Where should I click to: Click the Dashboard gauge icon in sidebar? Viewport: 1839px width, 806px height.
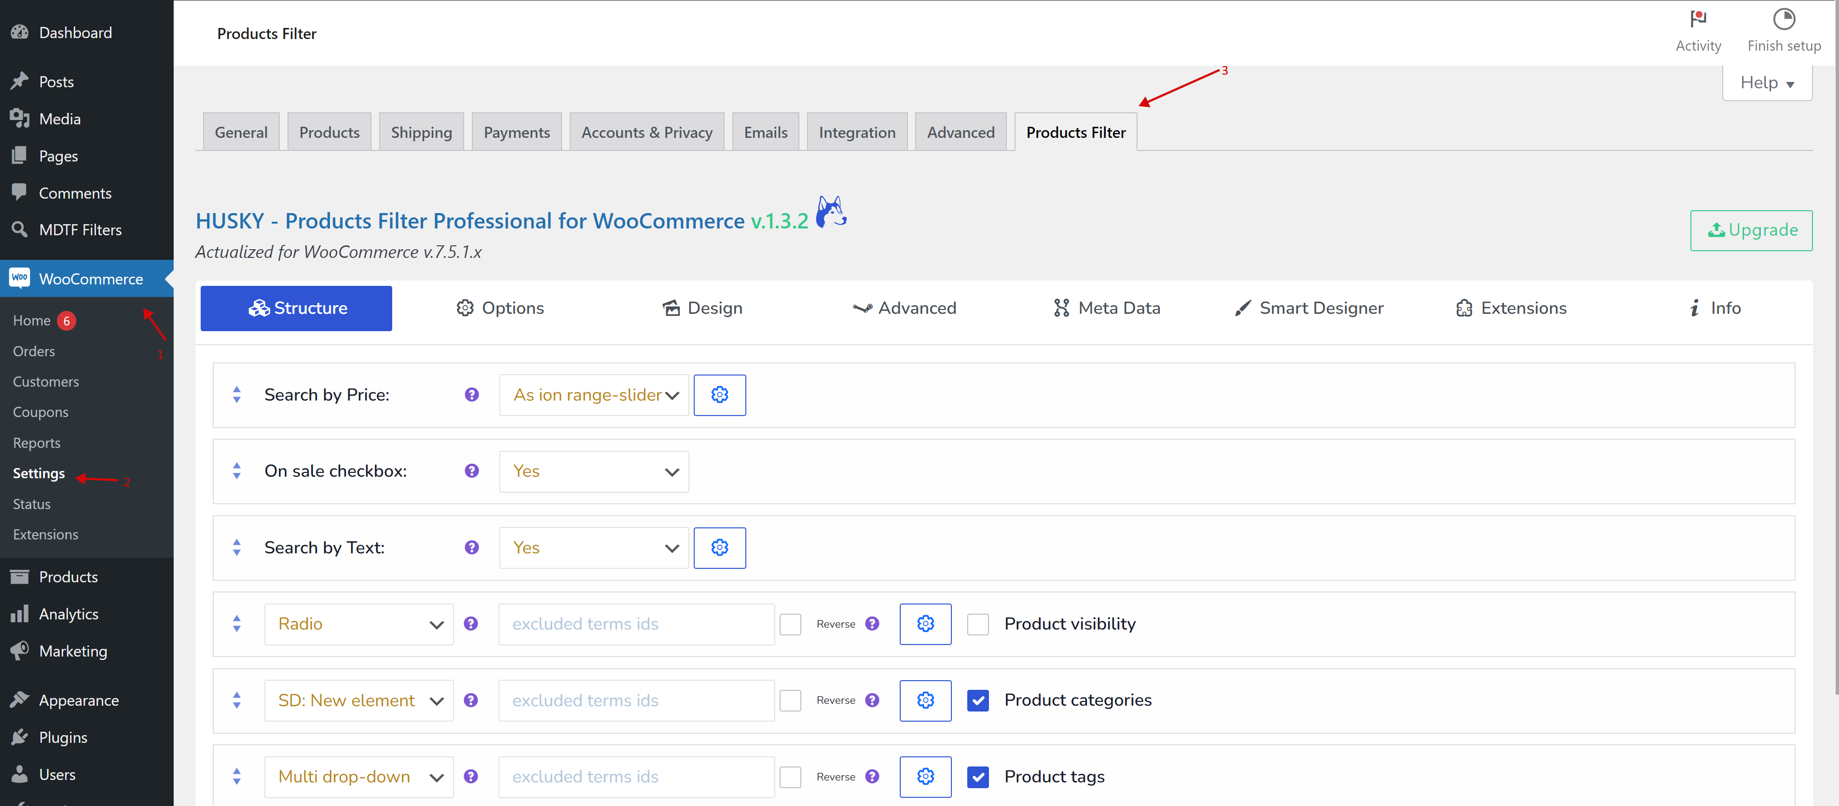point(19,33)
